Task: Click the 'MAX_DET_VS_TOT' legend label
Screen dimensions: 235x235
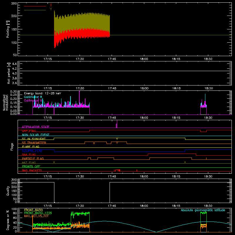Action: point(36,216)
